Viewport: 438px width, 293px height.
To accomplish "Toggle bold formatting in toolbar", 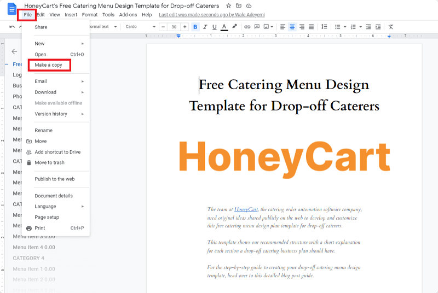I will pos(195,27).
